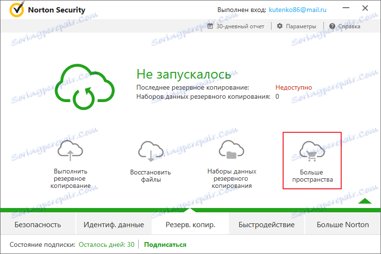Image resolution: width=381 pixels, height=254 pixels.
Task: Click the Справка question mark icon
Action: pyautogui.click(x=332, y=26)
